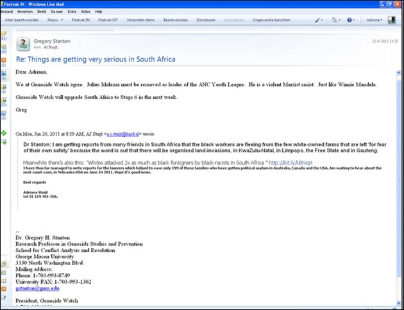Open the Ga naar menu

coord(56,12)
